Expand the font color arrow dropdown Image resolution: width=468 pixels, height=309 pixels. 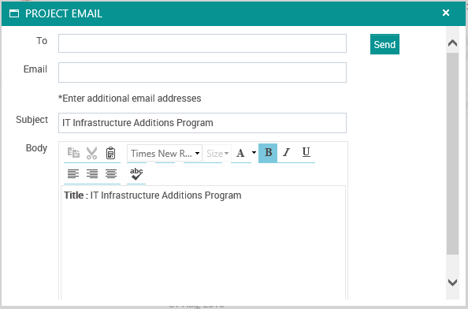click(x=254, y=153)
